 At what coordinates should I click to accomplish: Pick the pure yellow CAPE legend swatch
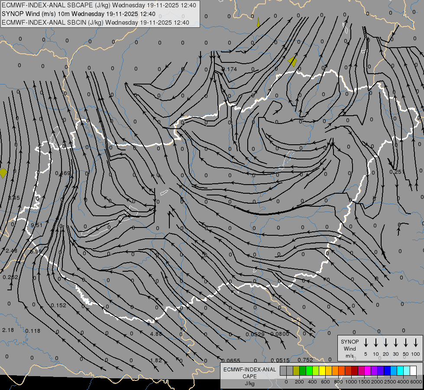pyautogui.click(x=322, y=371)
